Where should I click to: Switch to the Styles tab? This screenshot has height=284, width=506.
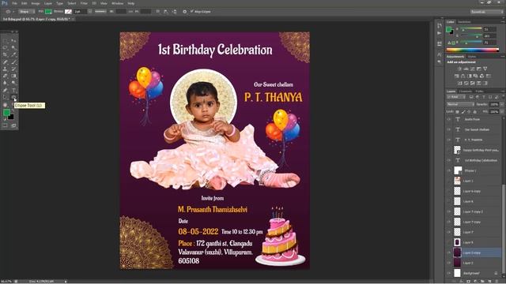(x=472, y=57)
